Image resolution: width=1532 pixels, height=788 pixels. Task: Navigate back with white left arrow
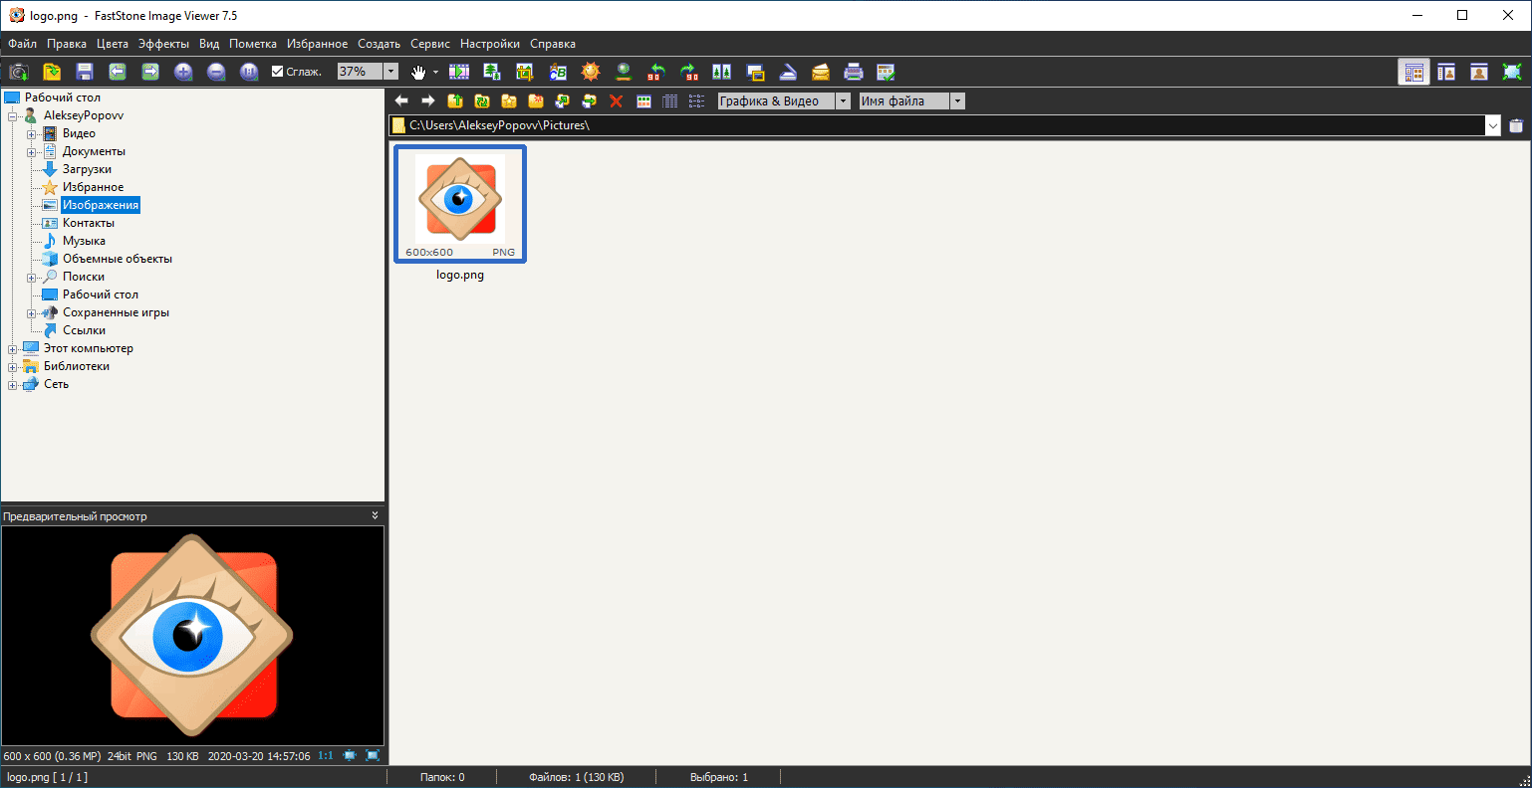click(401, 100)
